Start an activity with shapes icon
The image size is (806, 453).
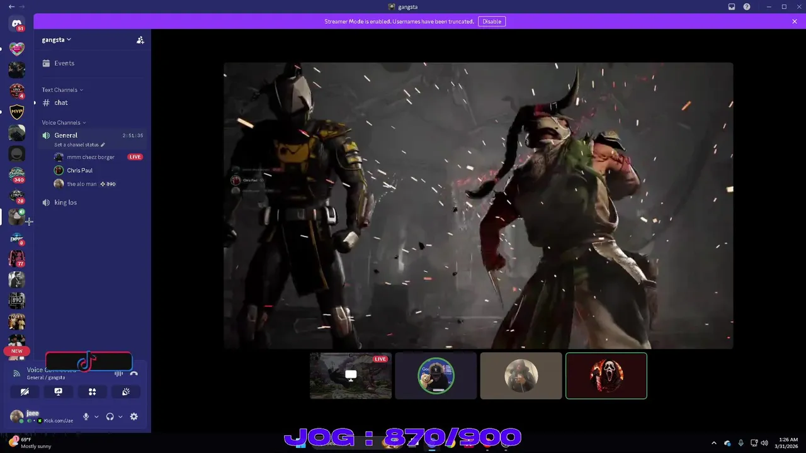(92, 391)
